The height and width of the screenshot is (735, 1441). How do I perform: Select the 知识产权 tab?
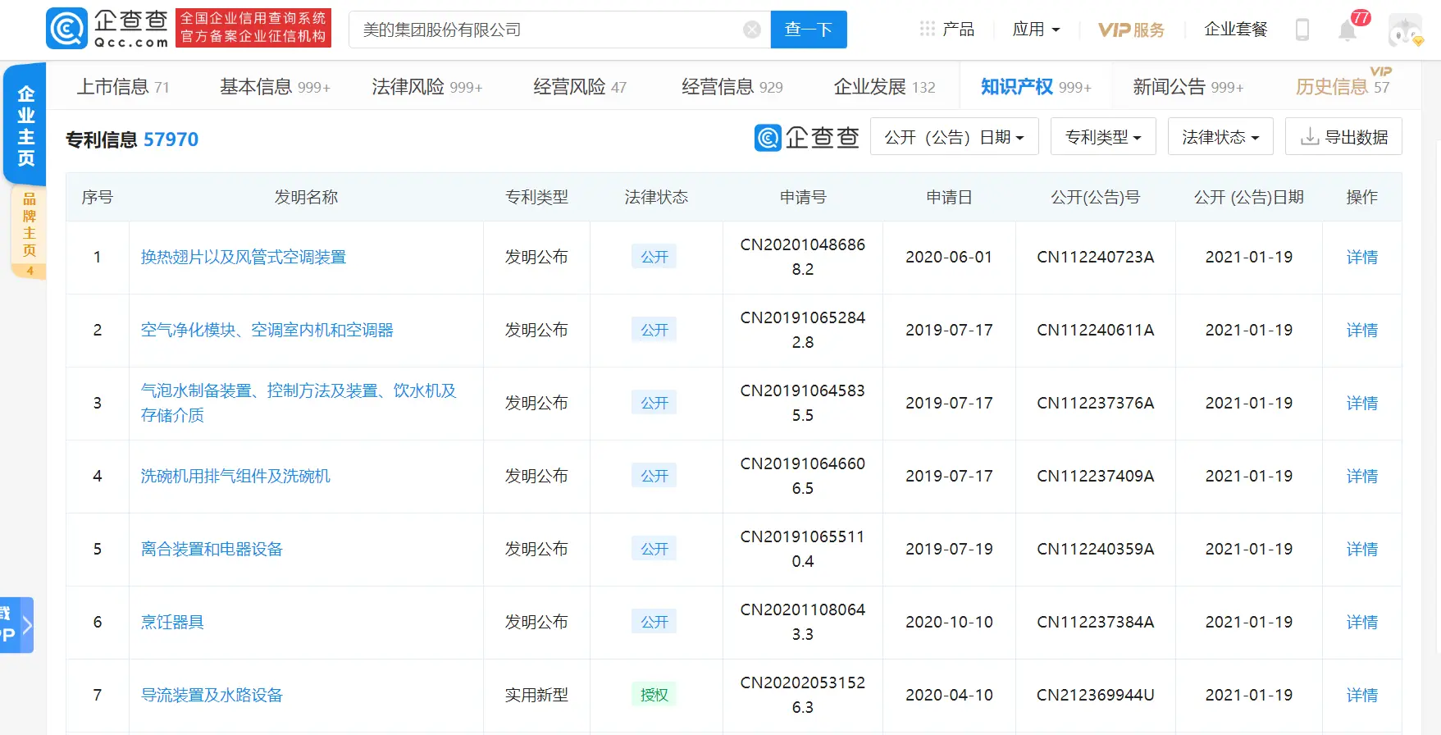1036,86
